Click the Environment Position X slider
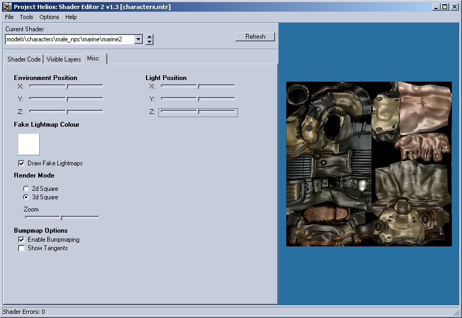Screen dimensions: 462x318 click(67, 86)
